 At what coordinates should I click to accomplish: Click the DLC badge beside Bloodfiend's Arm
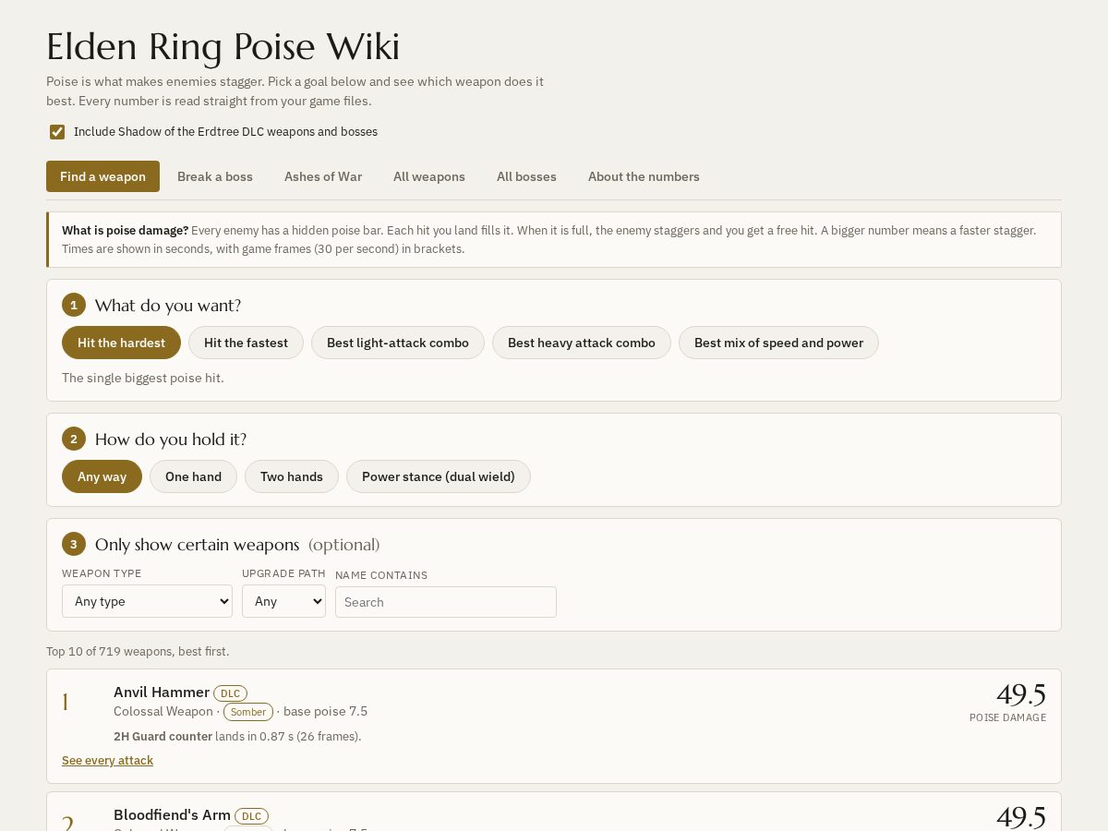(x=251, y=816)
